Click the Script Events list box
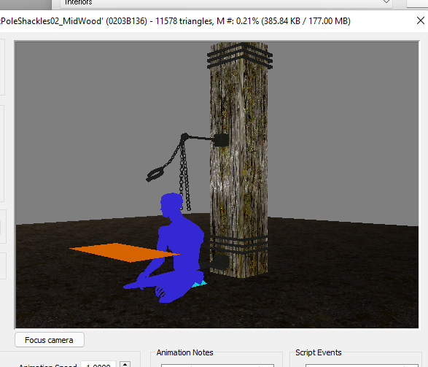The height and width of the screenshot is (367, 428). 362,366
